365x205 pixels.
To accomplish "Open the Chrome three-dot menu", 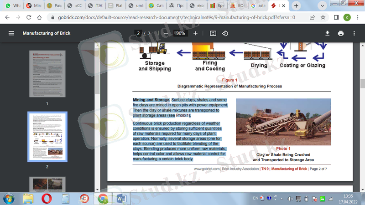I will click(x=357, y=17).
